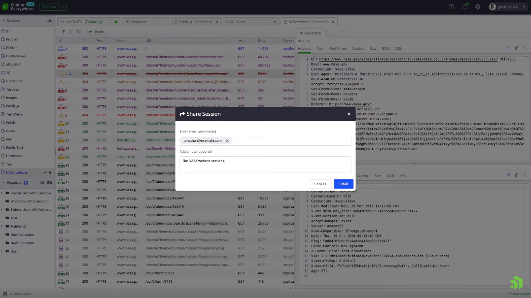The width and height of the screenshot is (531, 298).
Task: Close the Public_a1 (Recorded) tab
Action: click(217, 22)
